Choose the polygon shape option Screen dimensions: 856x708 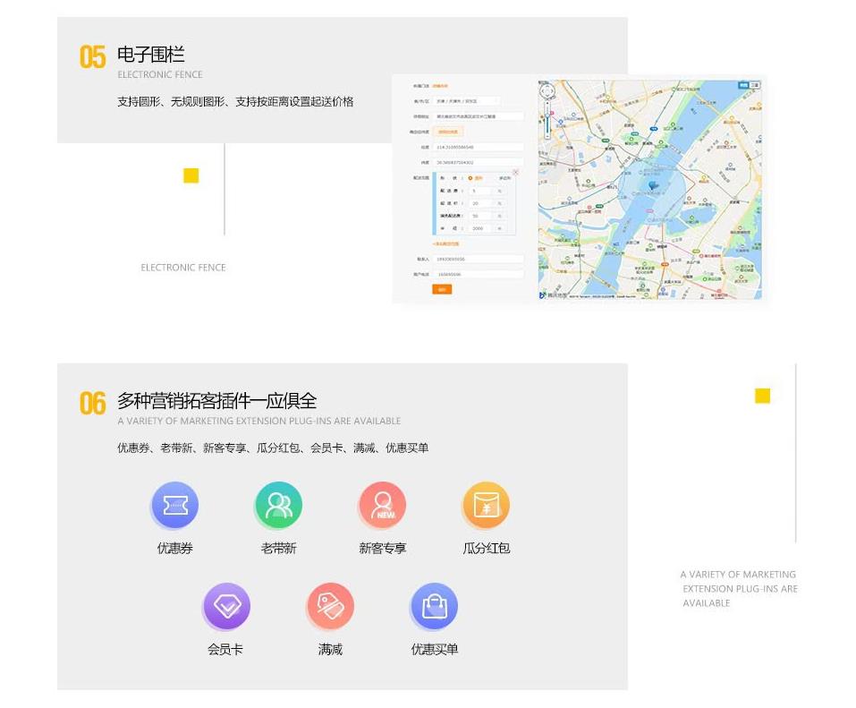click(504, 178)
